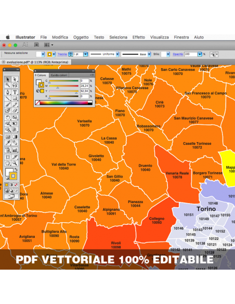The image size is (235, 304).
Task: Select the Pen tool
Action: [8, 92]
